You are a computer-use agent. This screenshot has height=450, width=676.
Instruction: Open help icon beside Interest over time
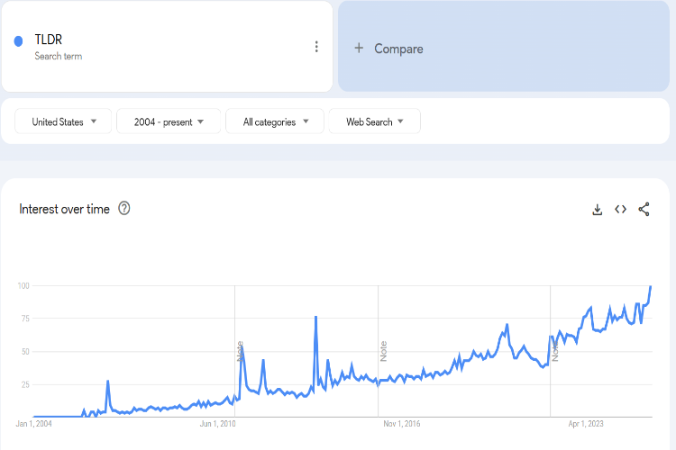pyautogui.click(x=124, y=209)
